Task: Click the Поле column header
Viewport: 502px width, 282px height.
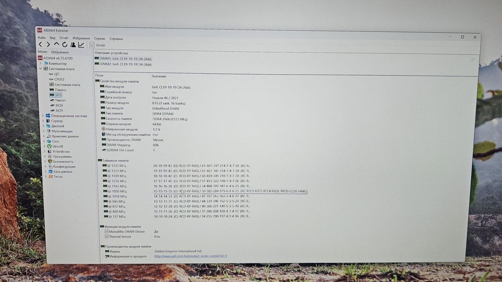Action: 99,75
